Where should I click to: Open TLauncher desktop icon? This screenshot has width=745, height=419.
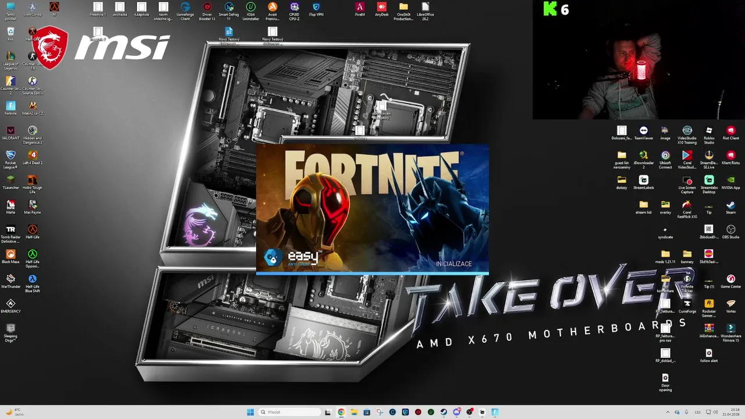click(x=10, y=183)
